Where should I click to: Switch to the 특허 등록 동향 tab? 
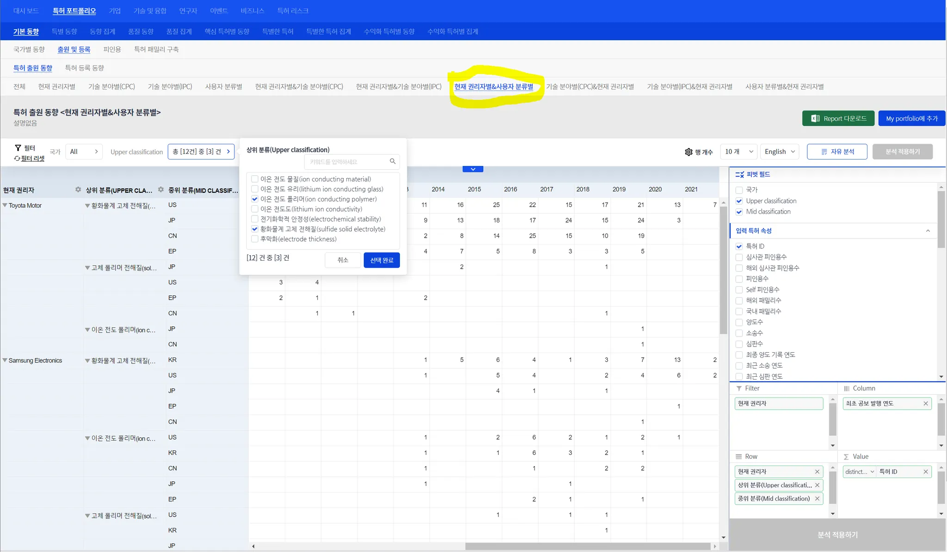84,68
